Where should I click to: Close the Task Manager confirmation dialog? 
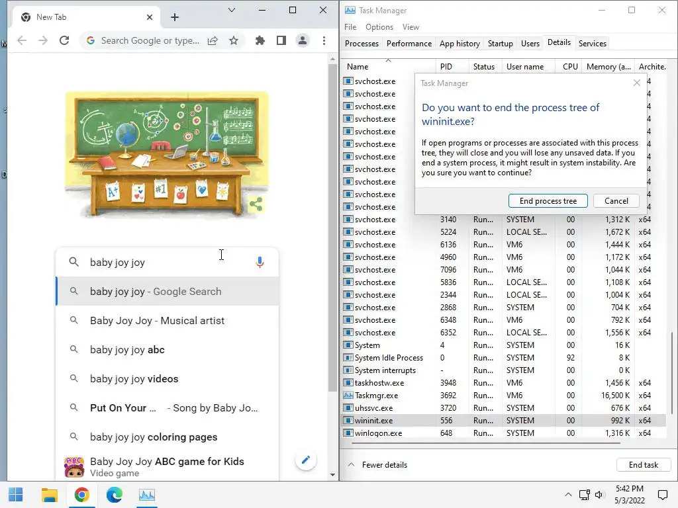pyautogui.click(x=636, y=83)
